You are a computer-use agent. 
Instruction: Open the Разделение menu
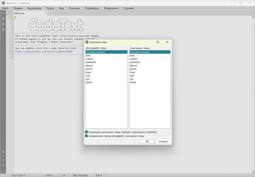(x=111, y=8)
